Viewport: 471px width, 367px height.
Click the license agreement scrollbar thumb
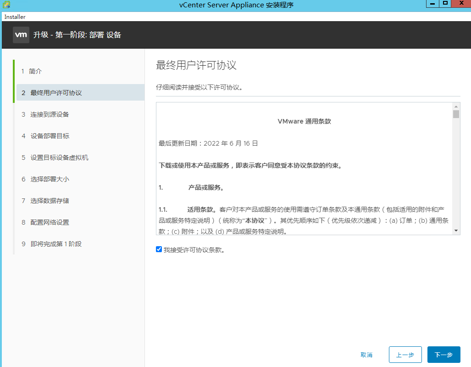coord(456,114)
